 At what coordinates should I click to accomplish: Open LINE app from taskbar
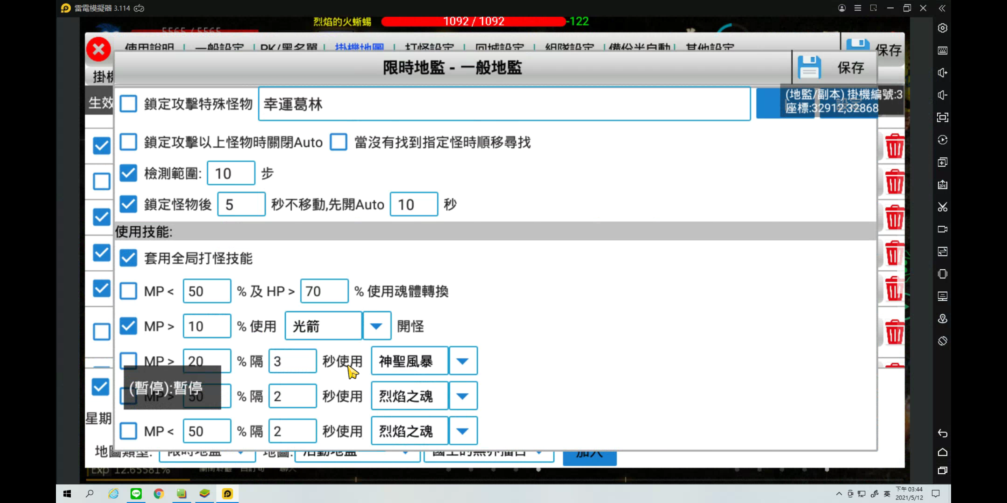click(x=136, y=494)
